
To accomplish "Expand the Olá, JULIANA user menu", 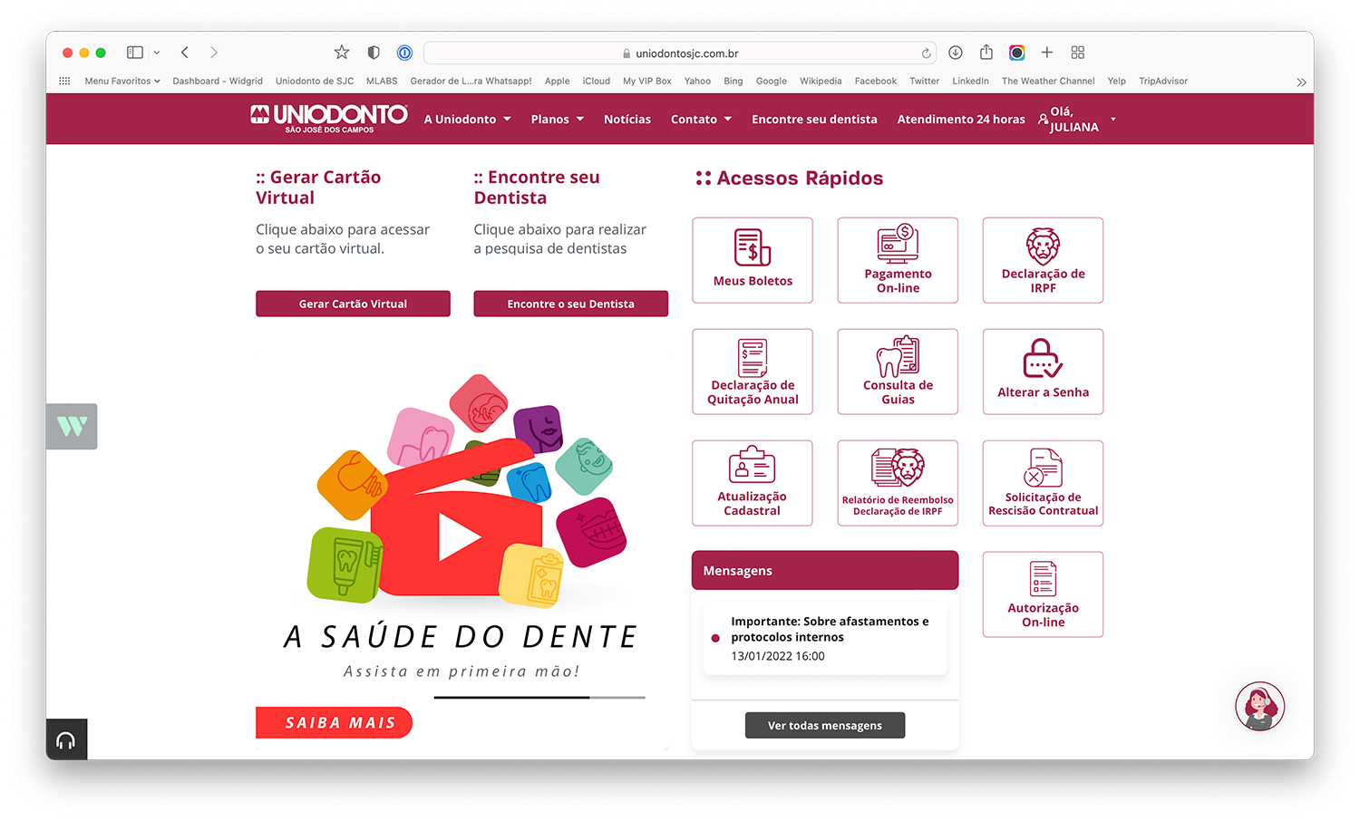I will click(x=1079, y=120).
